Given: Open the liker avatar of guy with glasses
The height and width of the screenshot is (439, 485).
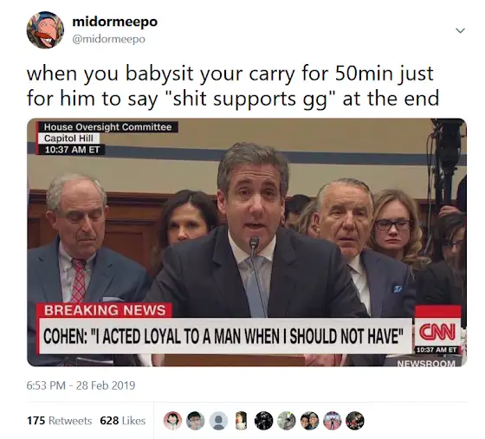Looking at the screenshot, I should (196, 421).
